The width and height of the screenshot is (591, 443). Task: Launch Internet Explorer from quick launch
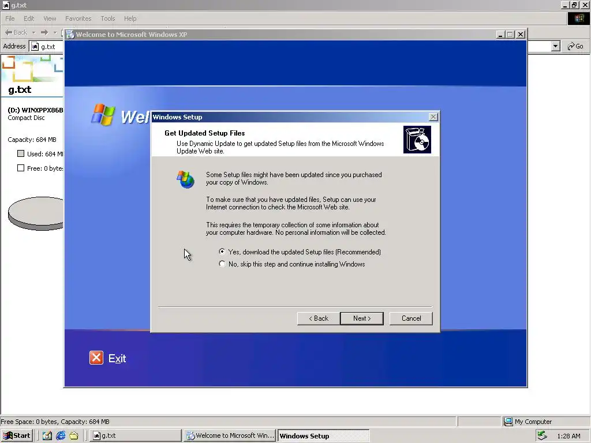[61, 436]
